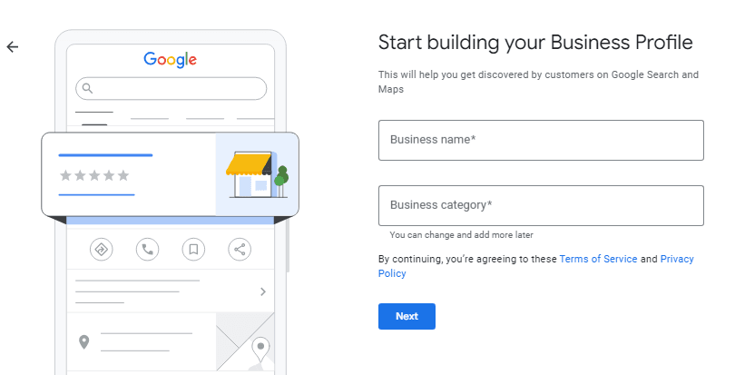
Task: Click the Business name input field
Action: point(541,141)
